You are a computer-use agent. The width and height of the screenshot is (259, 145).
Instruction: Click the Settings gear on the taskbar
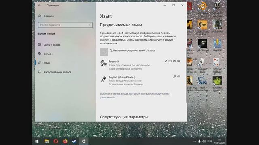click(x=84, y=141)
